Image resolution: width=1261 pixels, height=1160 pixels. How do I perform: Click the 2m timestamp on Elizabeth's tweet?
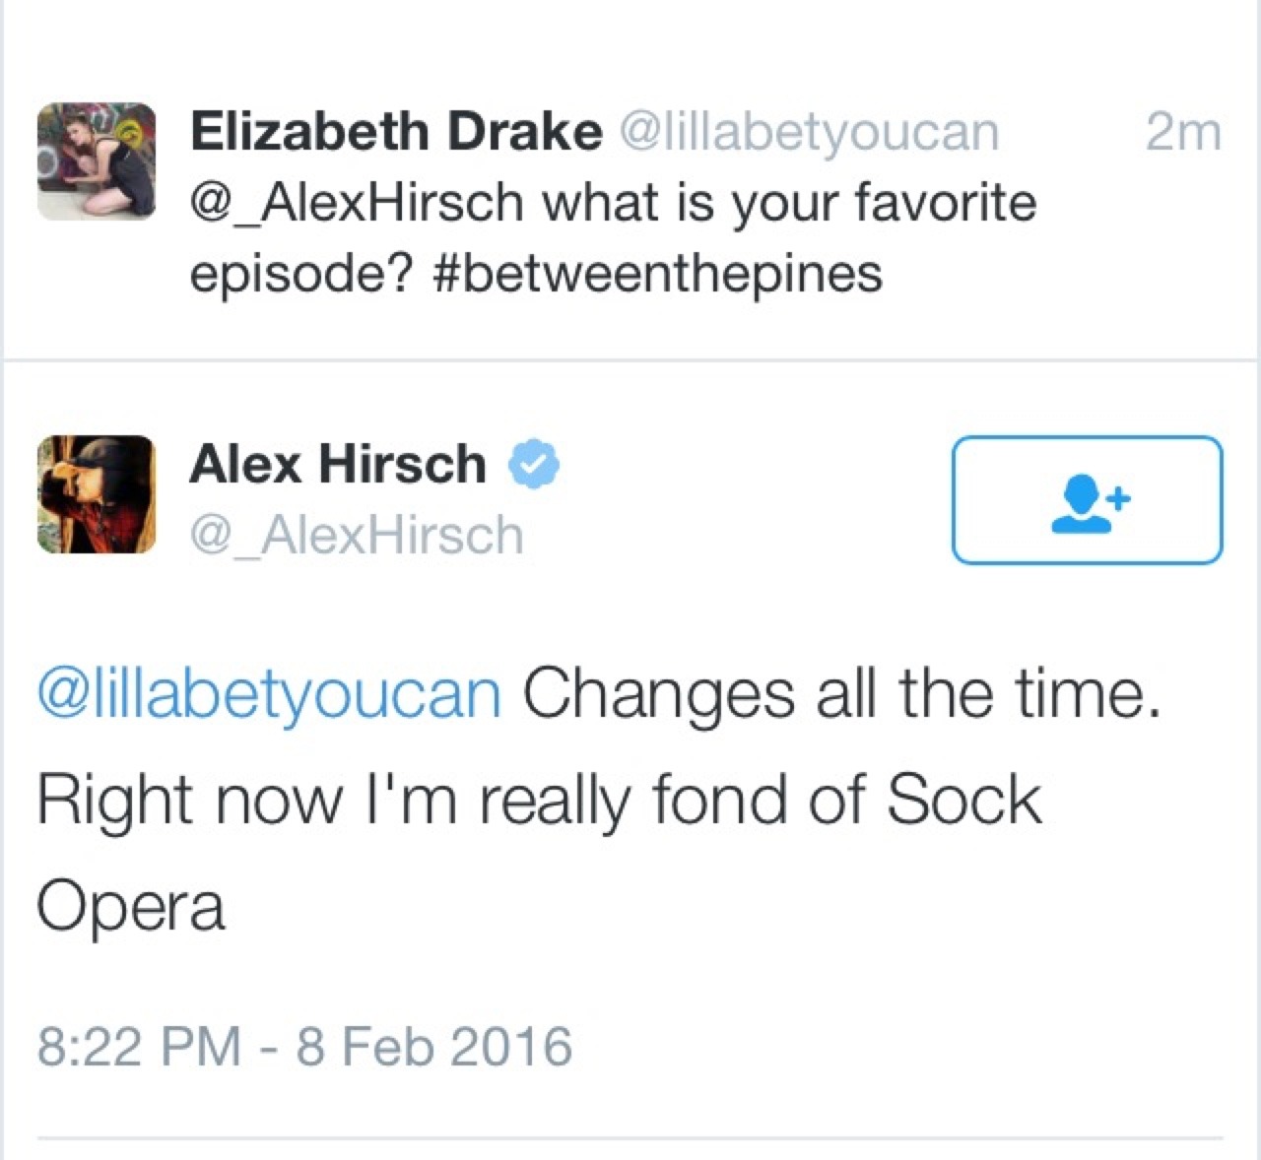[x=1182, y=132]
